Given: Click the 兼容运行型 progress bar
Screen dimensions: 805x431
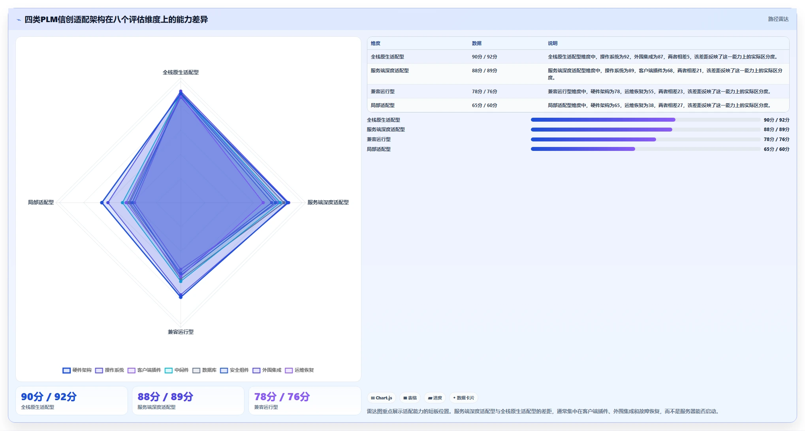Looking at the screenshot, I should tap(645, 139).
